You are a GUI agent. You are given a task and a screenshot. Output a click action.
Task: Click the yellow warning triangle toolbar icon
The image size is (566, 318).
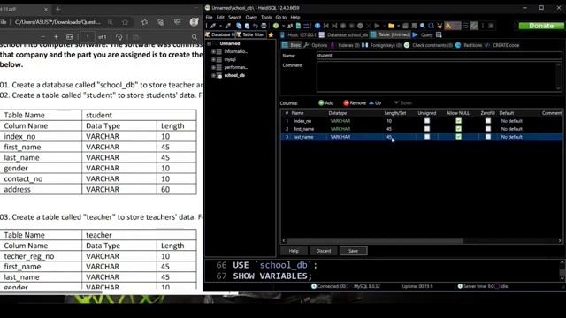448,26
